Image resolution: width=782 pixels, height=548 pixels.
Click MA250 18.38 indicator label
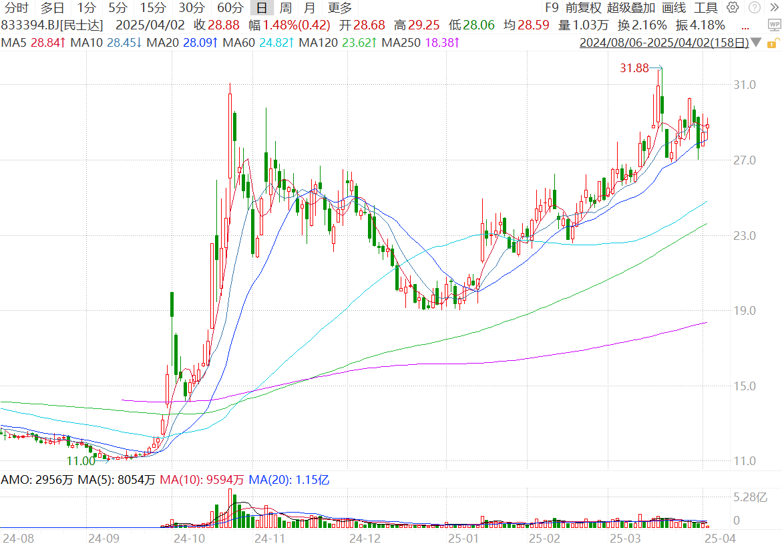(421, 42)
